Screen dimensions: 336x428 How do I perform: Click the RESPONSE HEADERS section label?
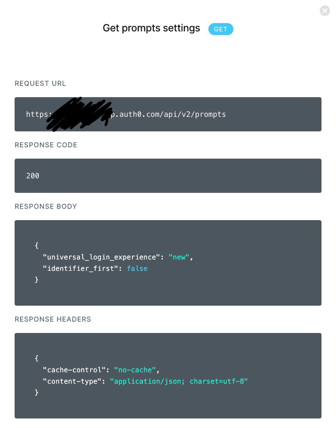(x=53, y=319)
